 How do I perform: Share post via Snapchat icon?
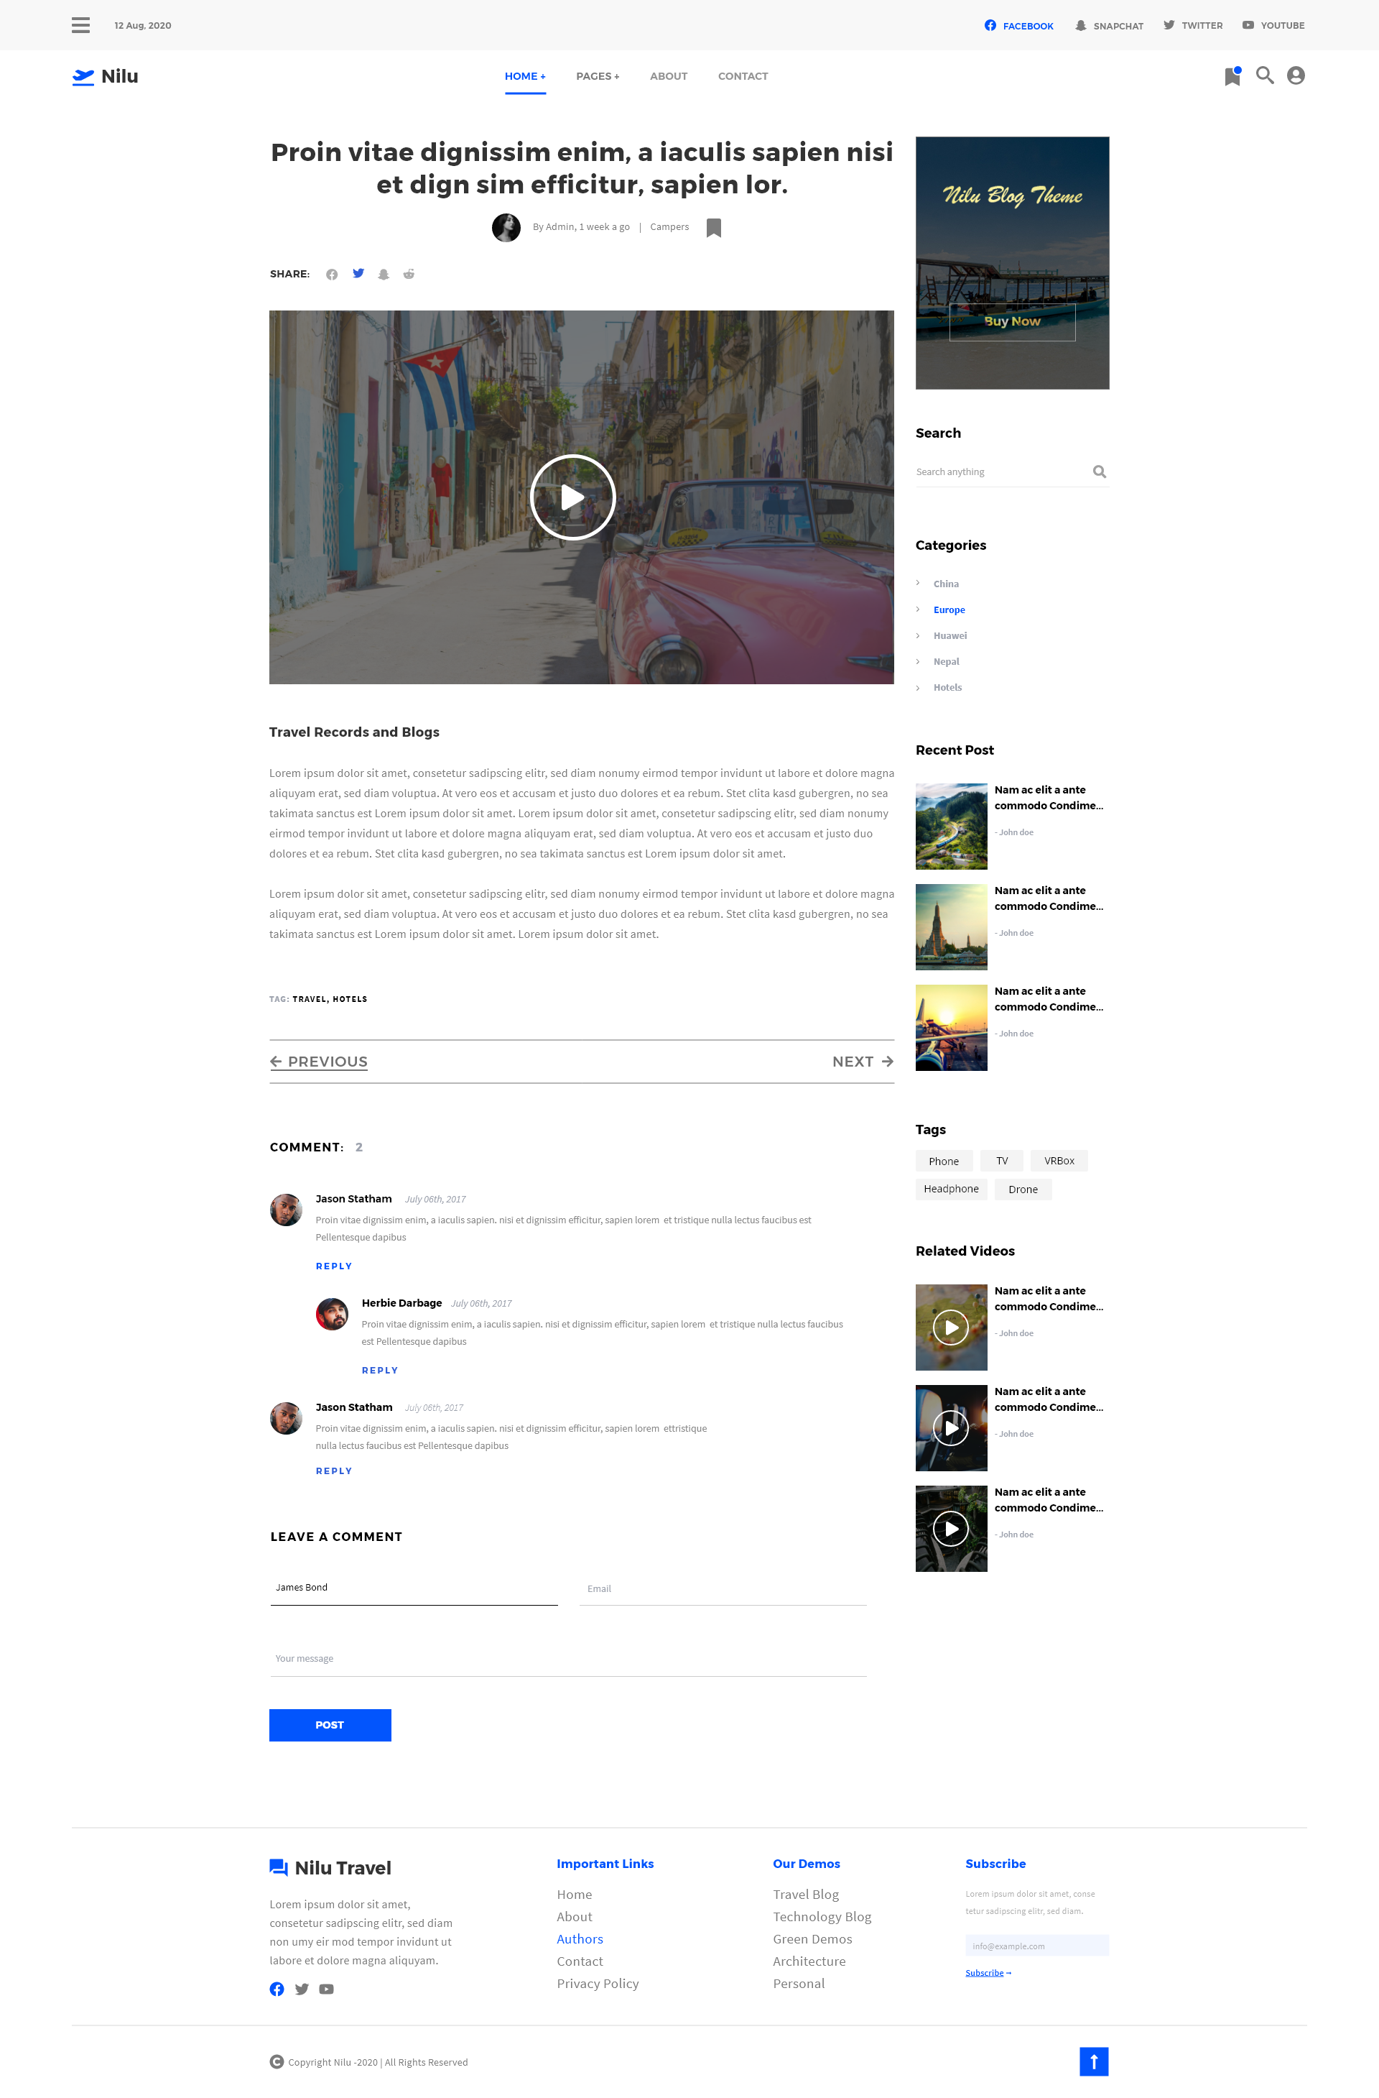(x=384, y=274)
